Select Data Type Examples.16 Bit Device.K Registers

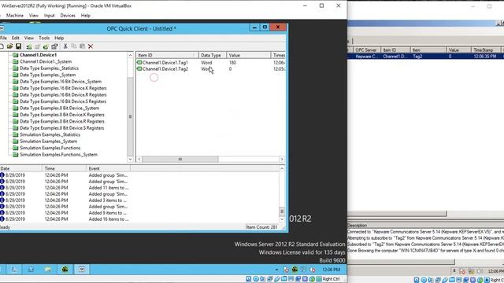pos(63,88)
